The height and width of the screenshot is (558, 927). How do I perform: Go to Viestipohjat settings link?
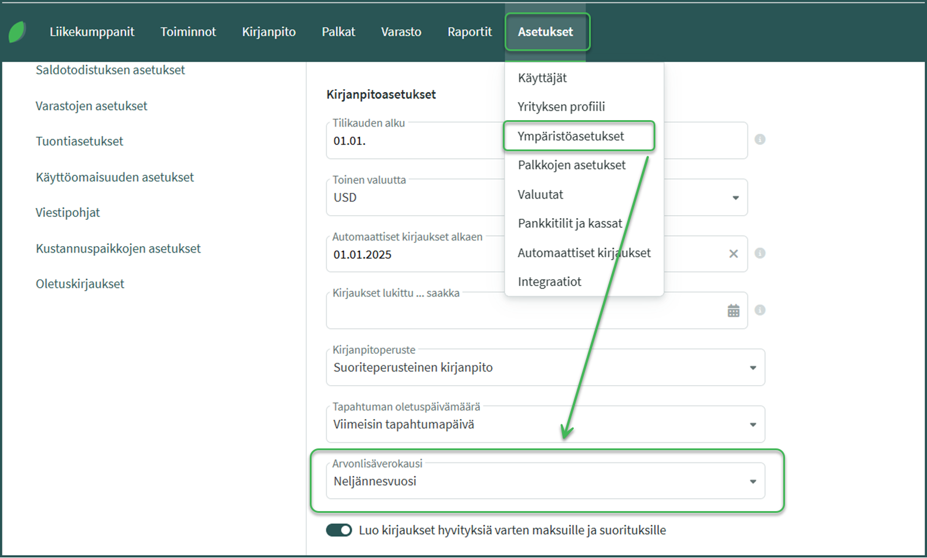(67, 213)
